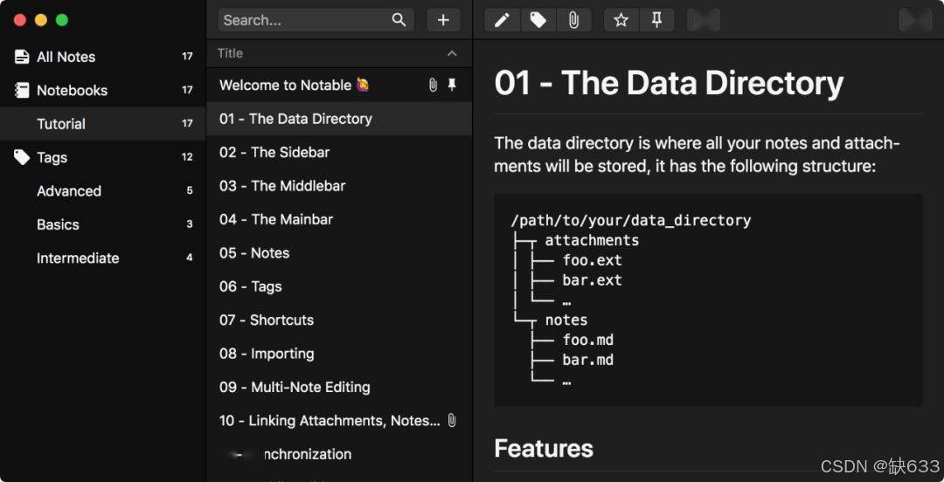Toggle the favorite star icon
The width and height of the screenshot is (944, 482).
pos(621,20)
